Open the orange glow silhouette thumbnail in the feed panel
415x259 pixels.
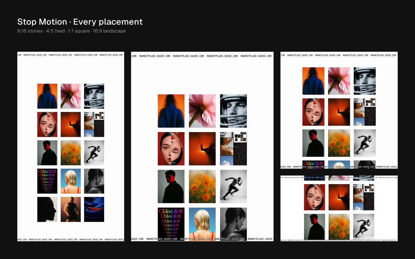coord(202,149)
